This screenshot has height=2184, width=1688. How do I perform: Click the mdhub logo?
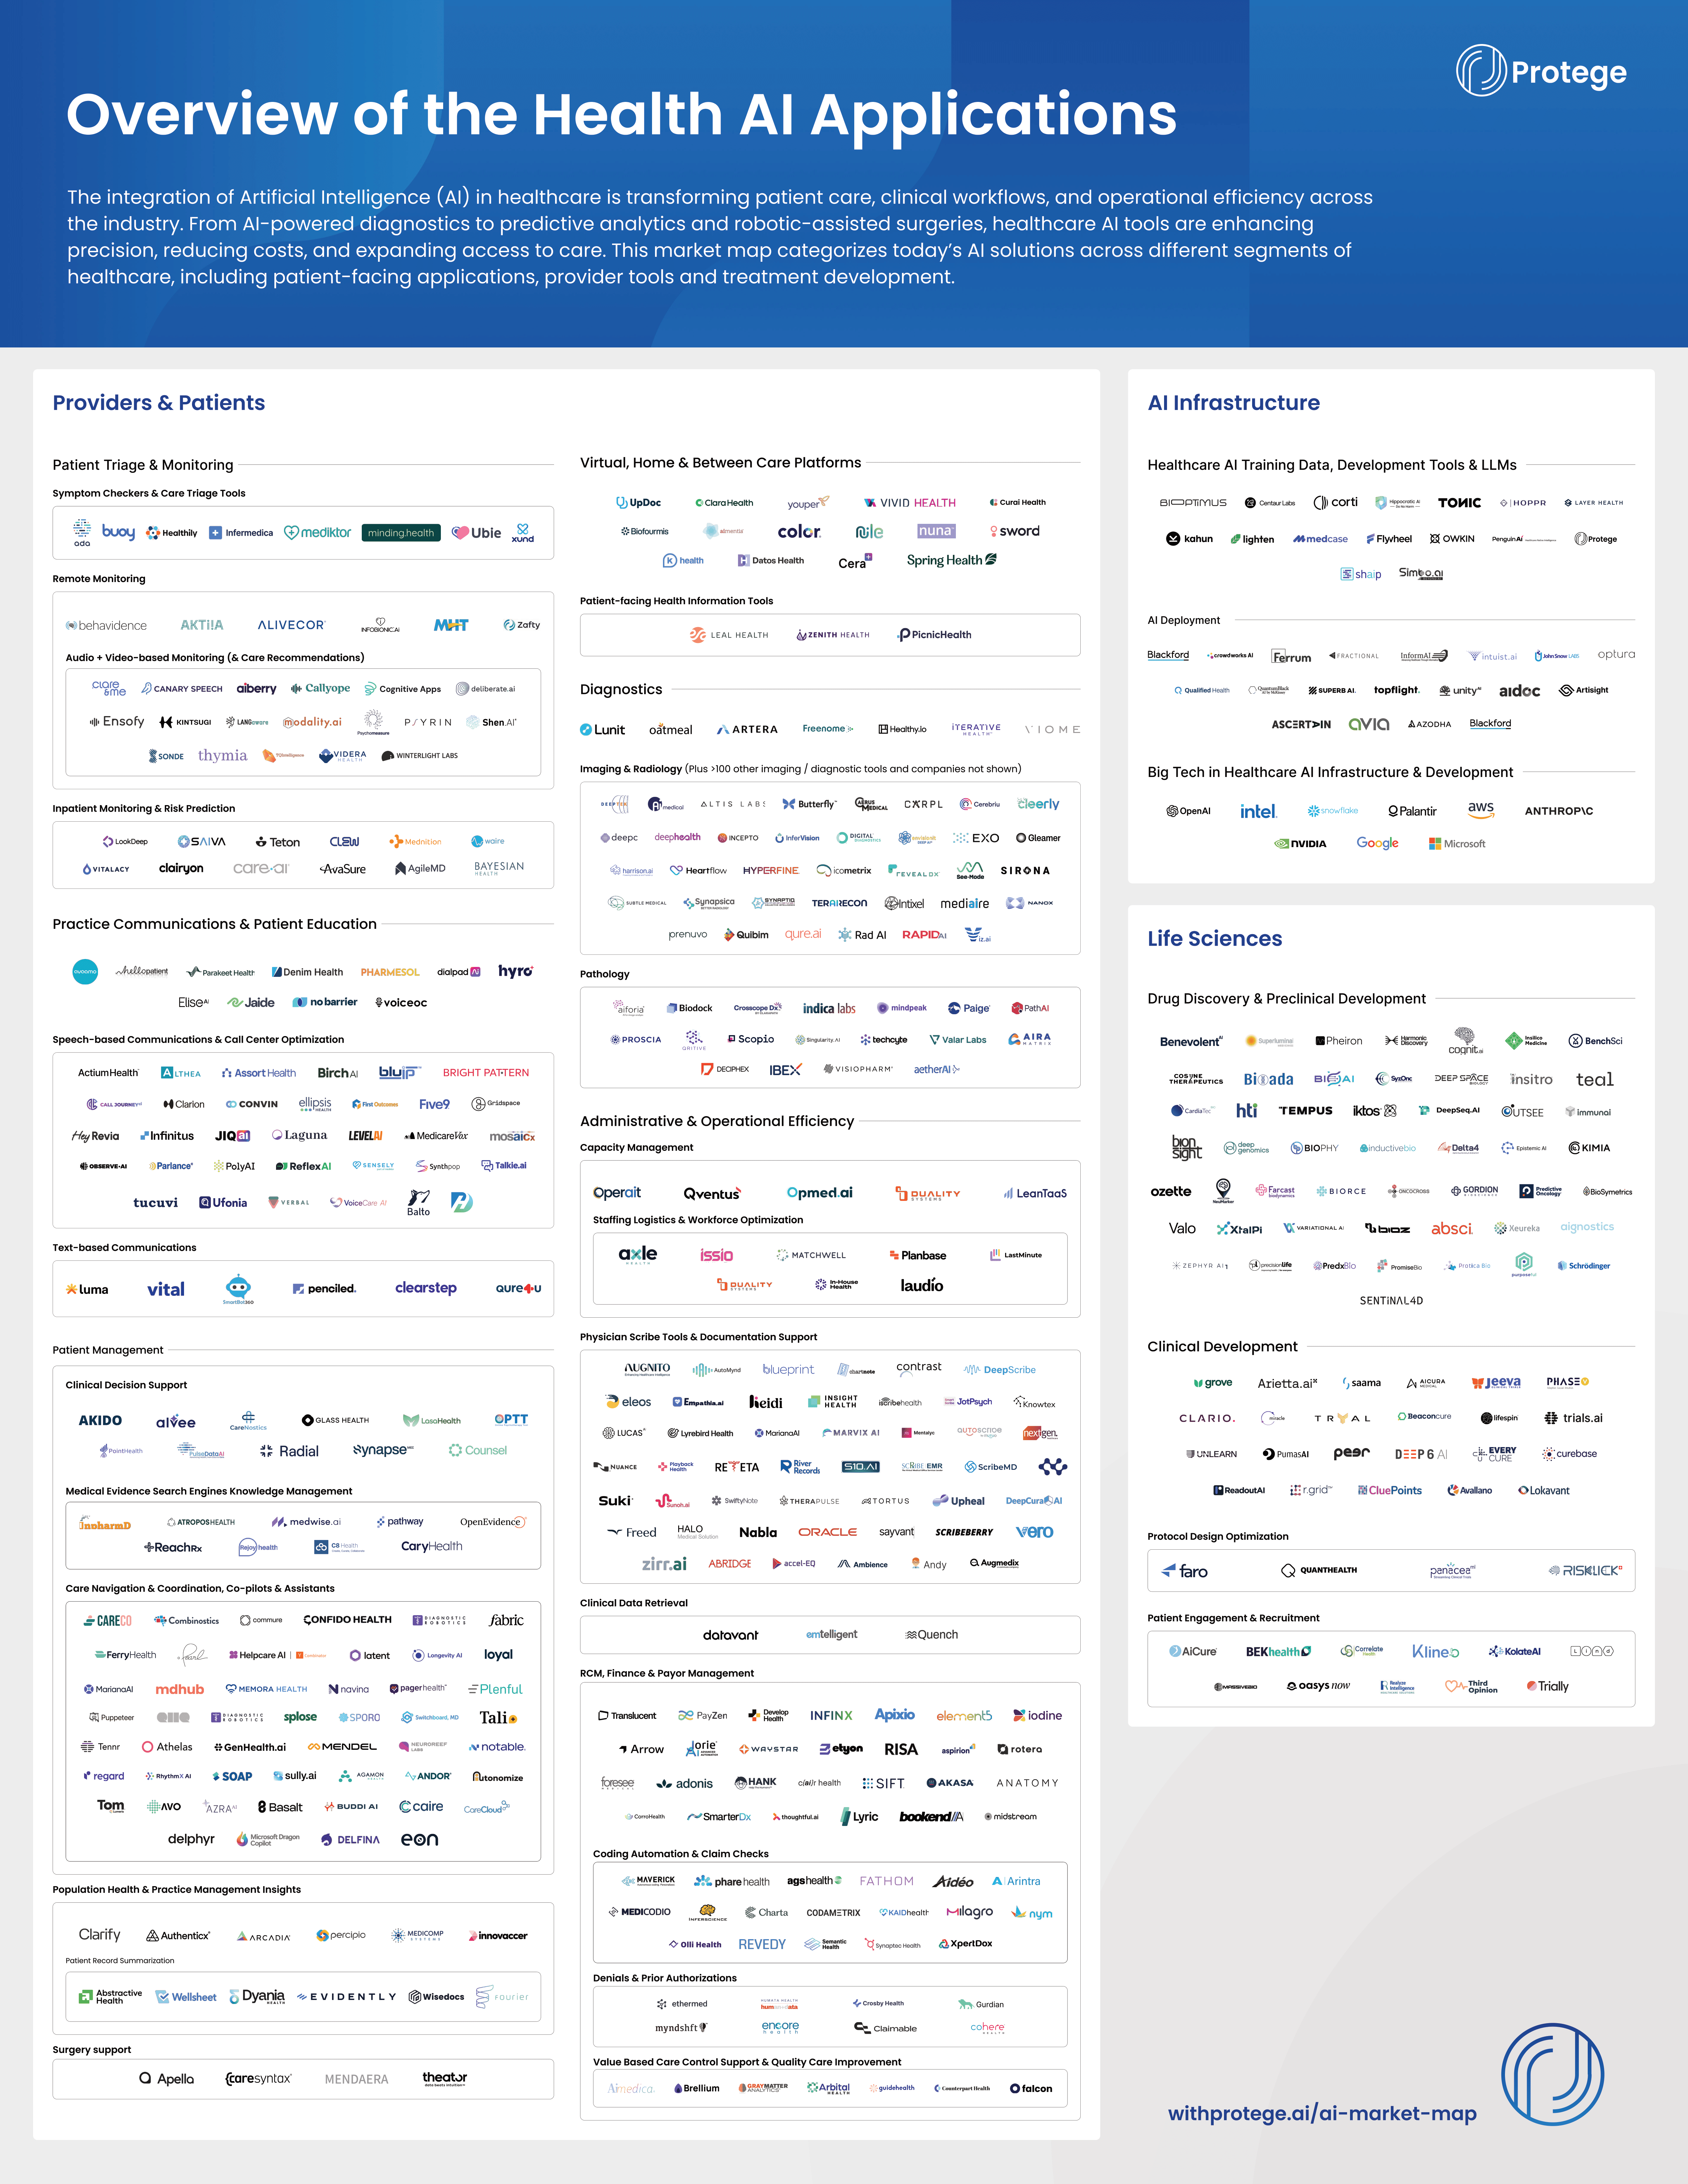click(180, 1689)
